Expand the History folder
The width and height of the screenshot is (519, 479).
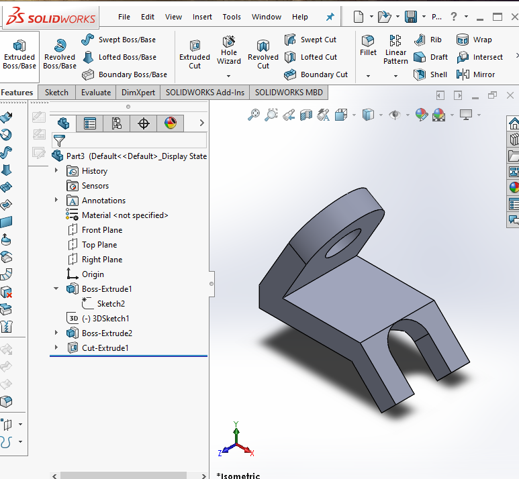56,170
